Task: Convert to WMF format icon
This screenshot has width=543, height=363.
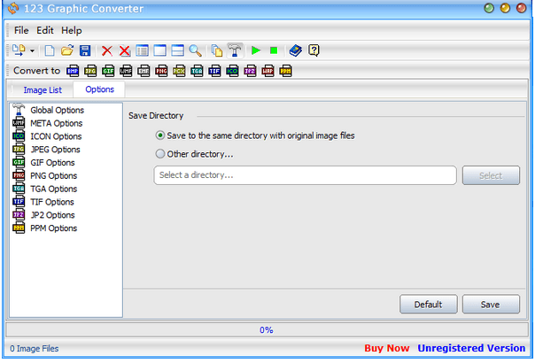Action: click(x=126, y=71)
